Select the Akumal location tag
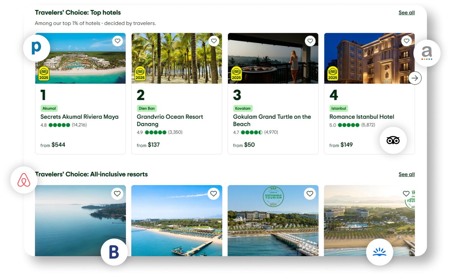451x276 pixels. [49, 108]
